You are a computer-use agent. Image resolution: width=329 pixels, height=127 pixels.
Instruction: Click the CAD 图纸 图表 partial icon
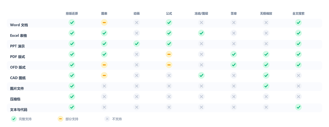(104, 75)
